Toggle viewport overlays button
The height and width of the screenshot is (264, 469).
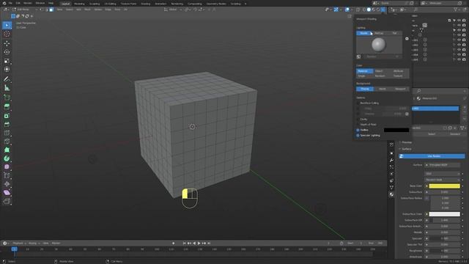pyautogui.click(x=347, y=10)
